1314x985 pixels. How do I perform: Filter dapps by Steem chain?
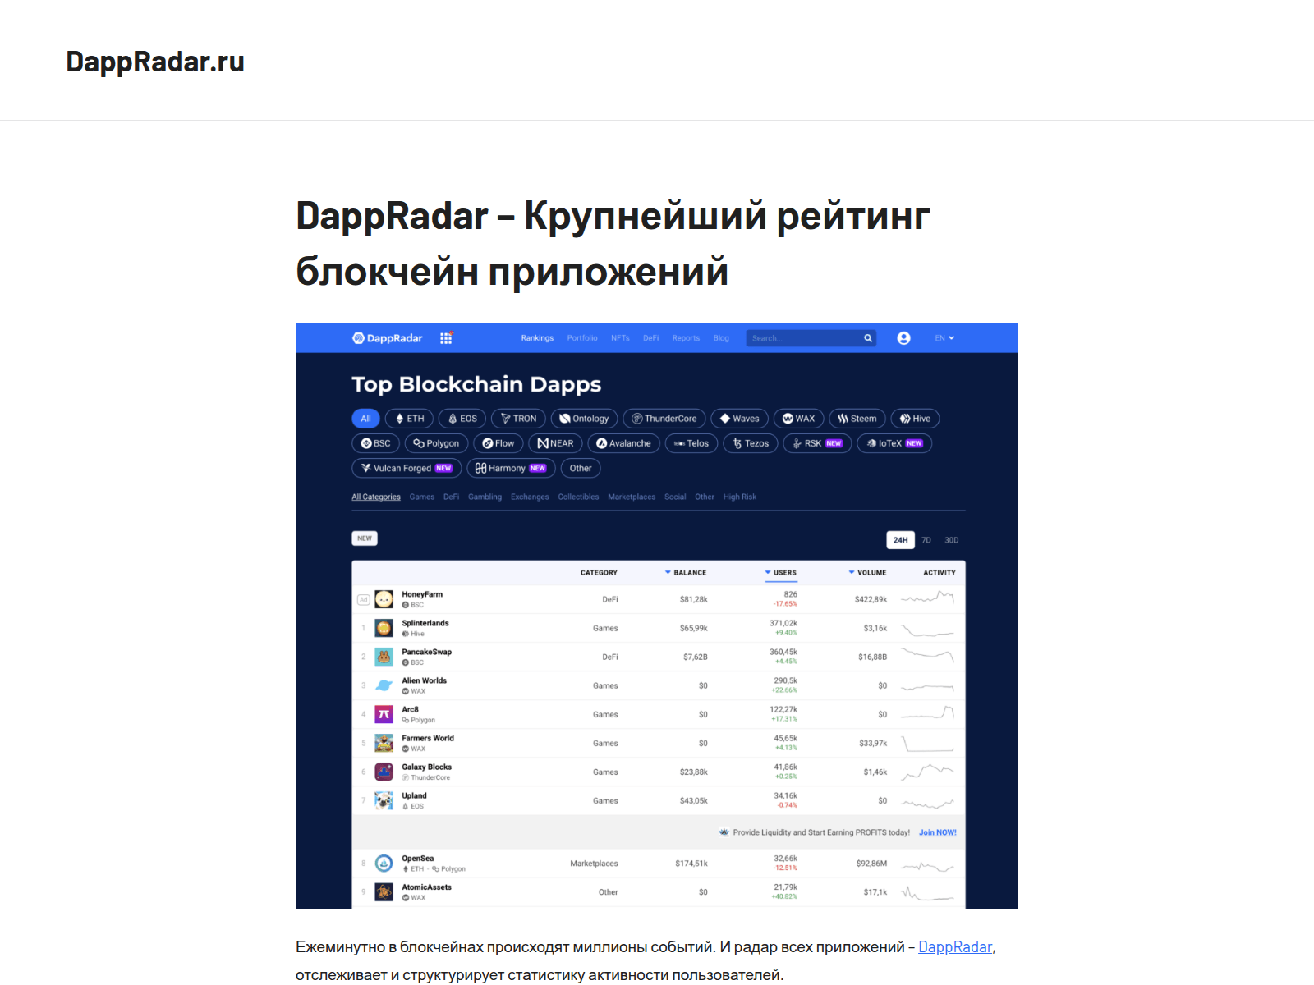(857, 419)
